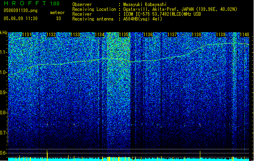Click the Observer field label
254x161 pixels.
[82, 4]
